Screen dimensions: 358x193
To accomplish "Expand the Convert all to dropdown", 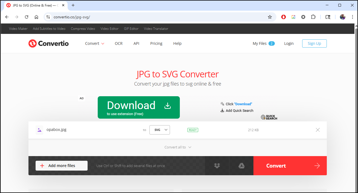I will coord(178,147).
